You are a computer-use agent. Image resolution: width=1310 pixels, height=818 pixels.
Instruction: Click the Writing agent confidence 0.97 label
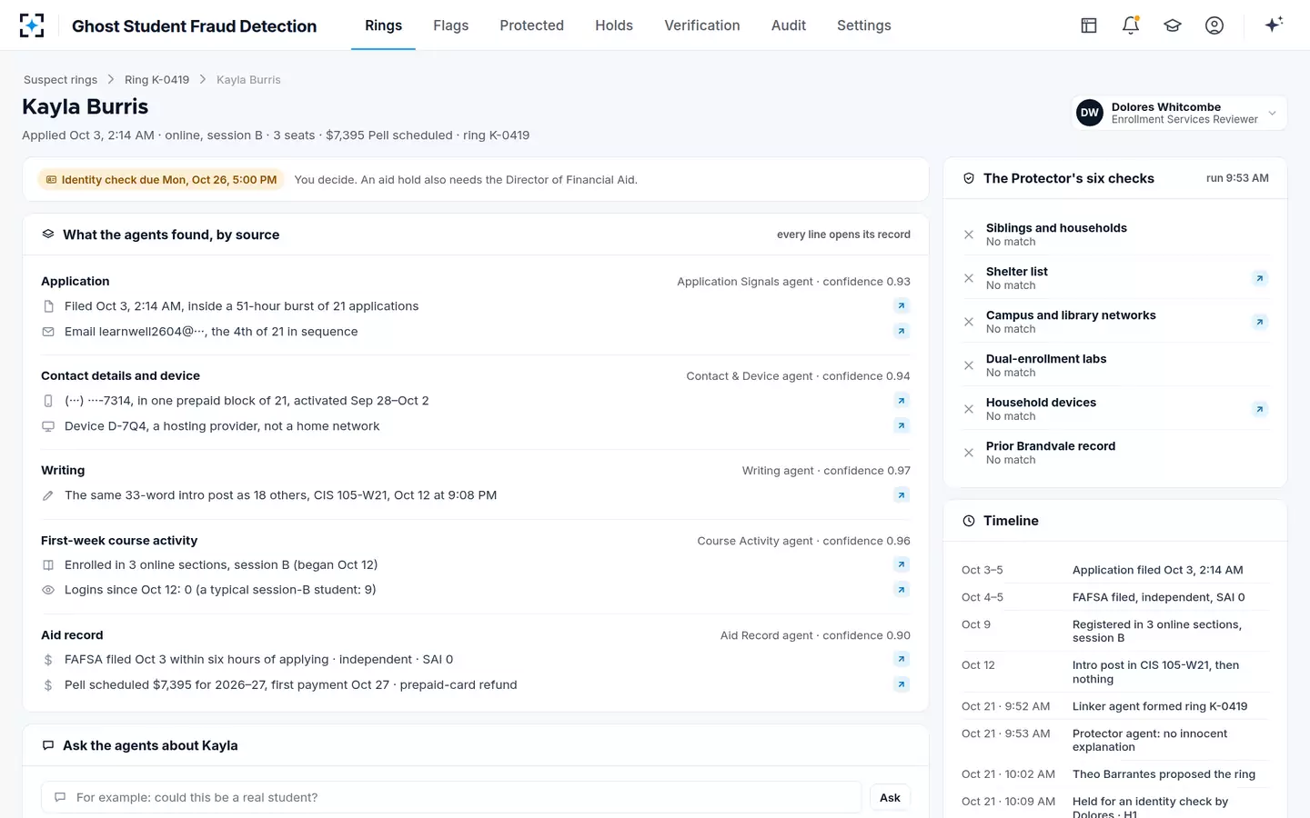[x=826, y=471]
